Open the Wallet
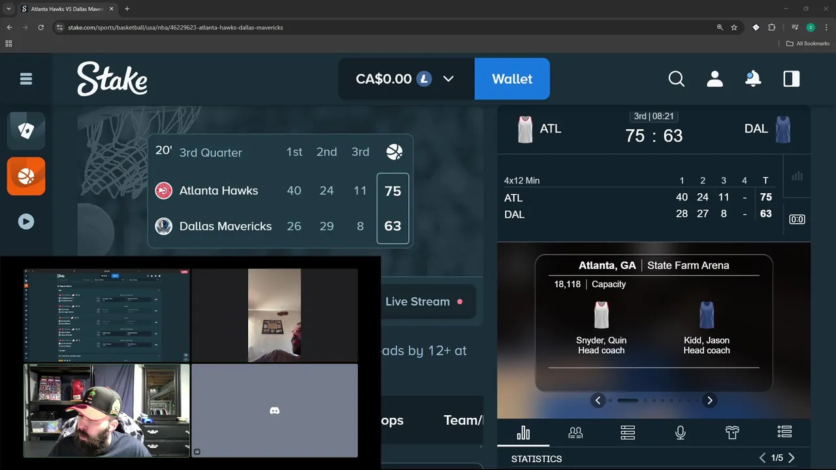Screen dimensions: 836x470 pyautogui.click(x=512, y=79)
